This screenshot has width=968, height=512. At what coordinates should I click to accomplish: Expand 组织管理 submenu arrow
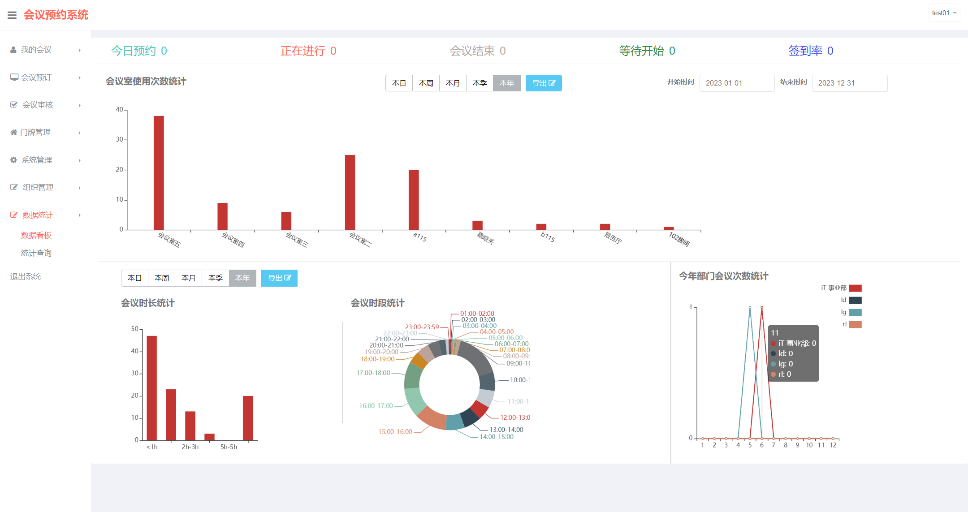tap(79, 188)
